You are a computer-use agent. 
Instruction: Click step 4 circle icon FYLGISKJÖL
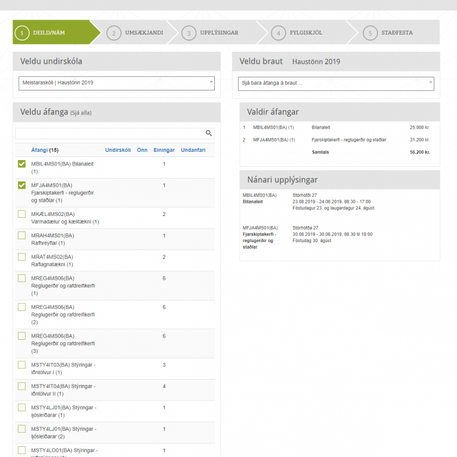tap(278, 33)
